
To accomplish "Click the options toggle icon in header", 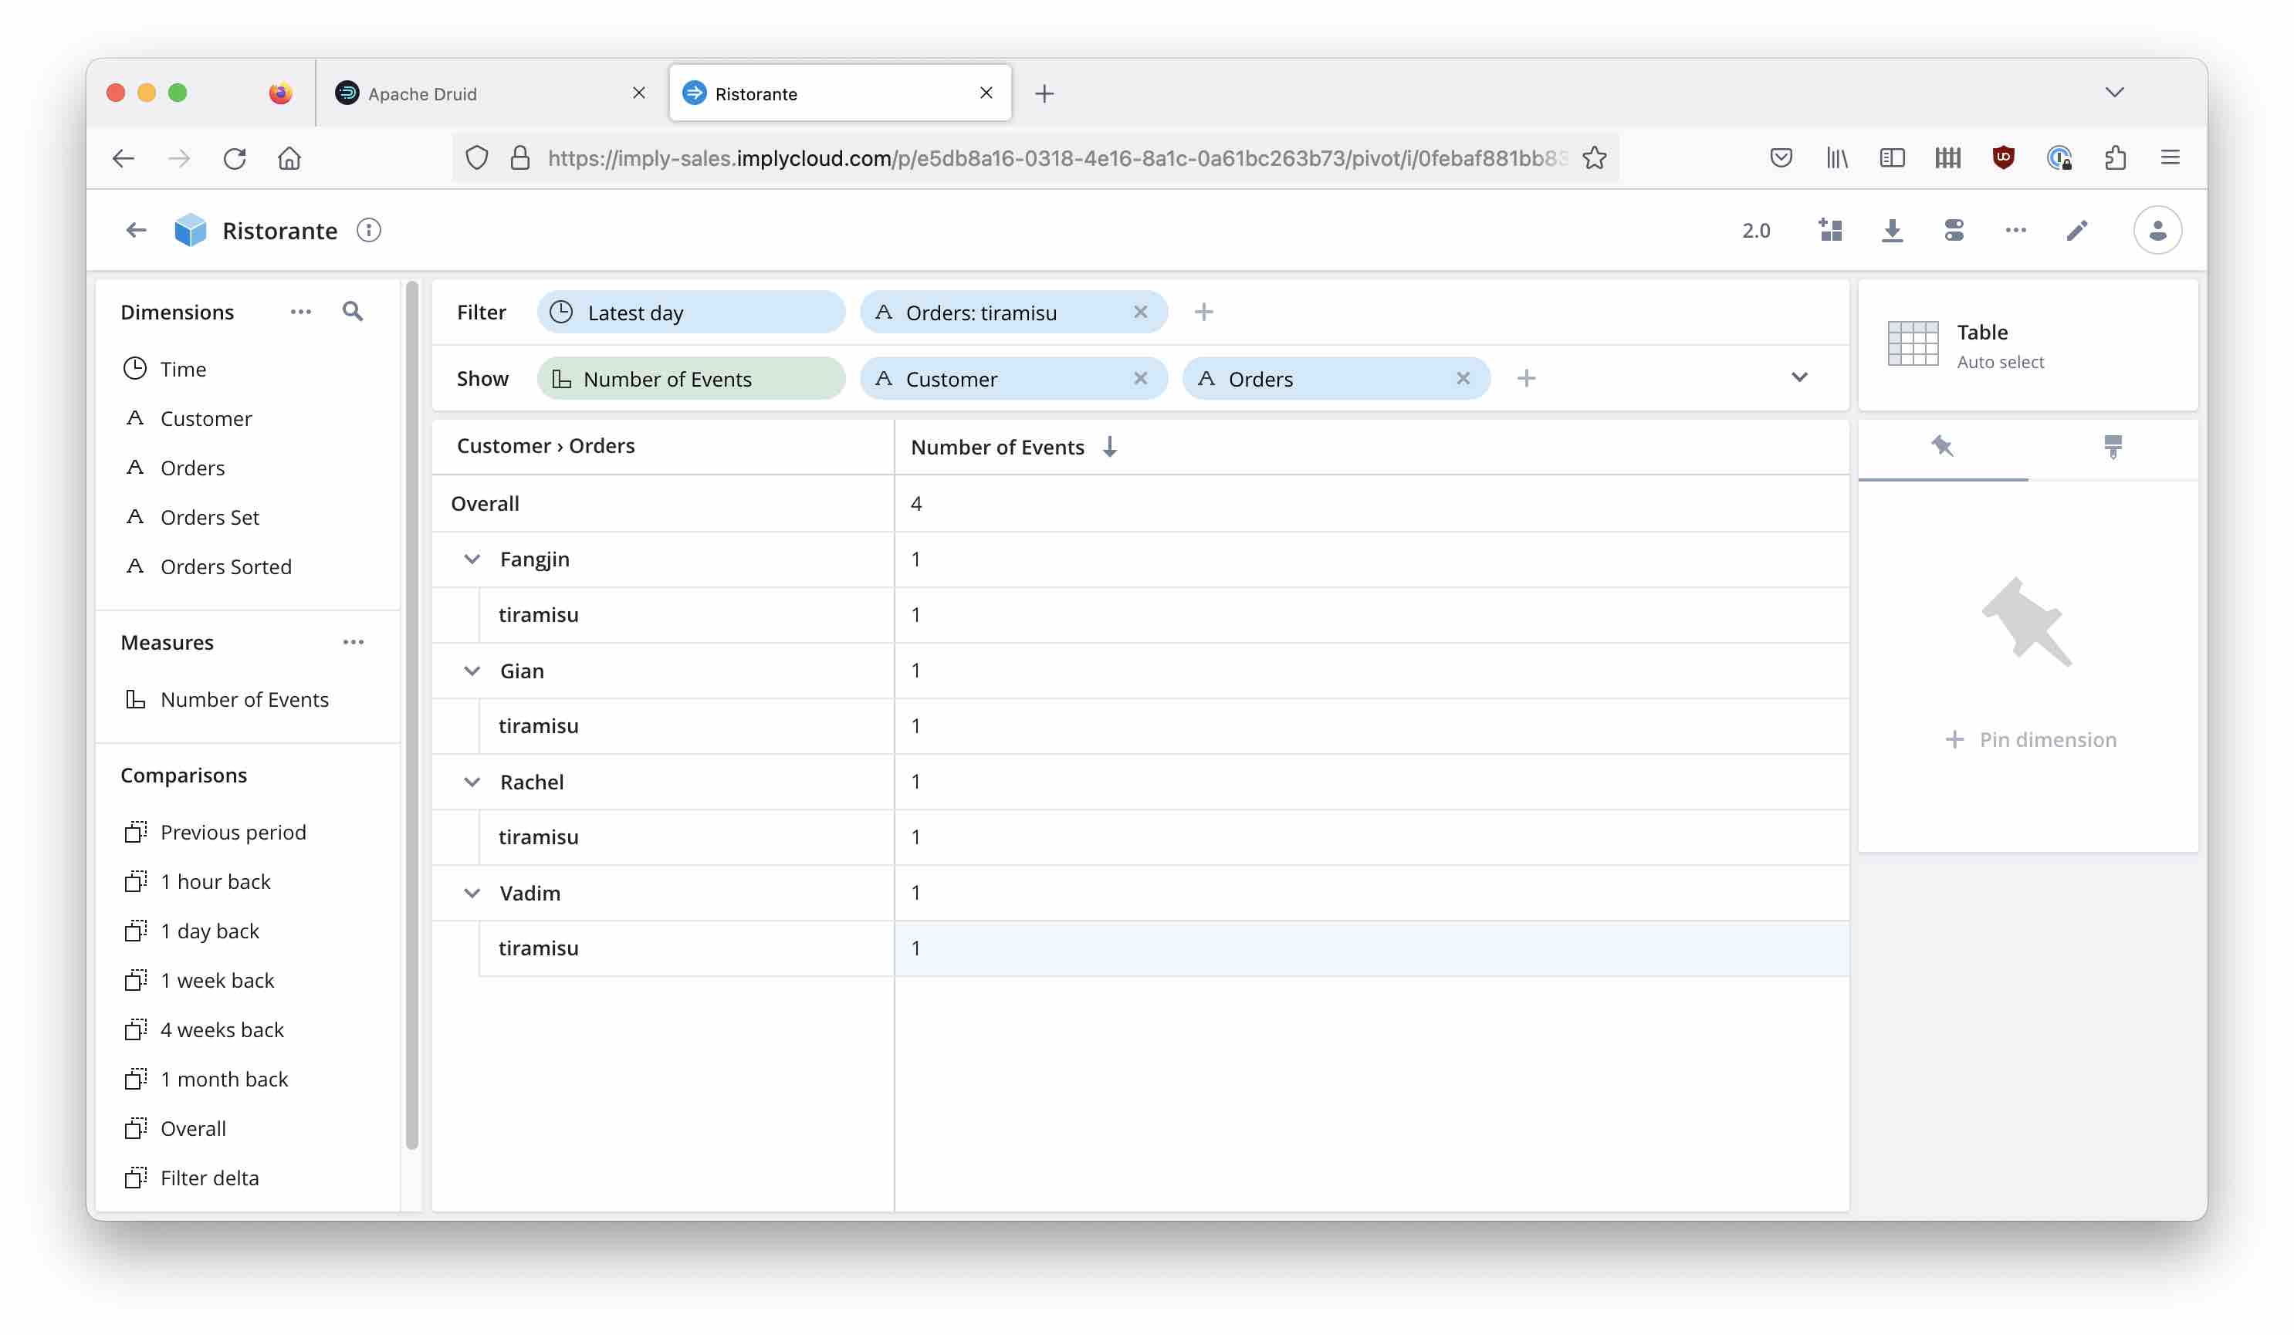I will (x=1954, y=230).
